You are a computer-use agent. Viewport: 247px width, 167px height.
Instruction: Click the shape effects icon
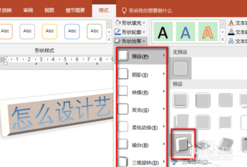pos(118,41)
